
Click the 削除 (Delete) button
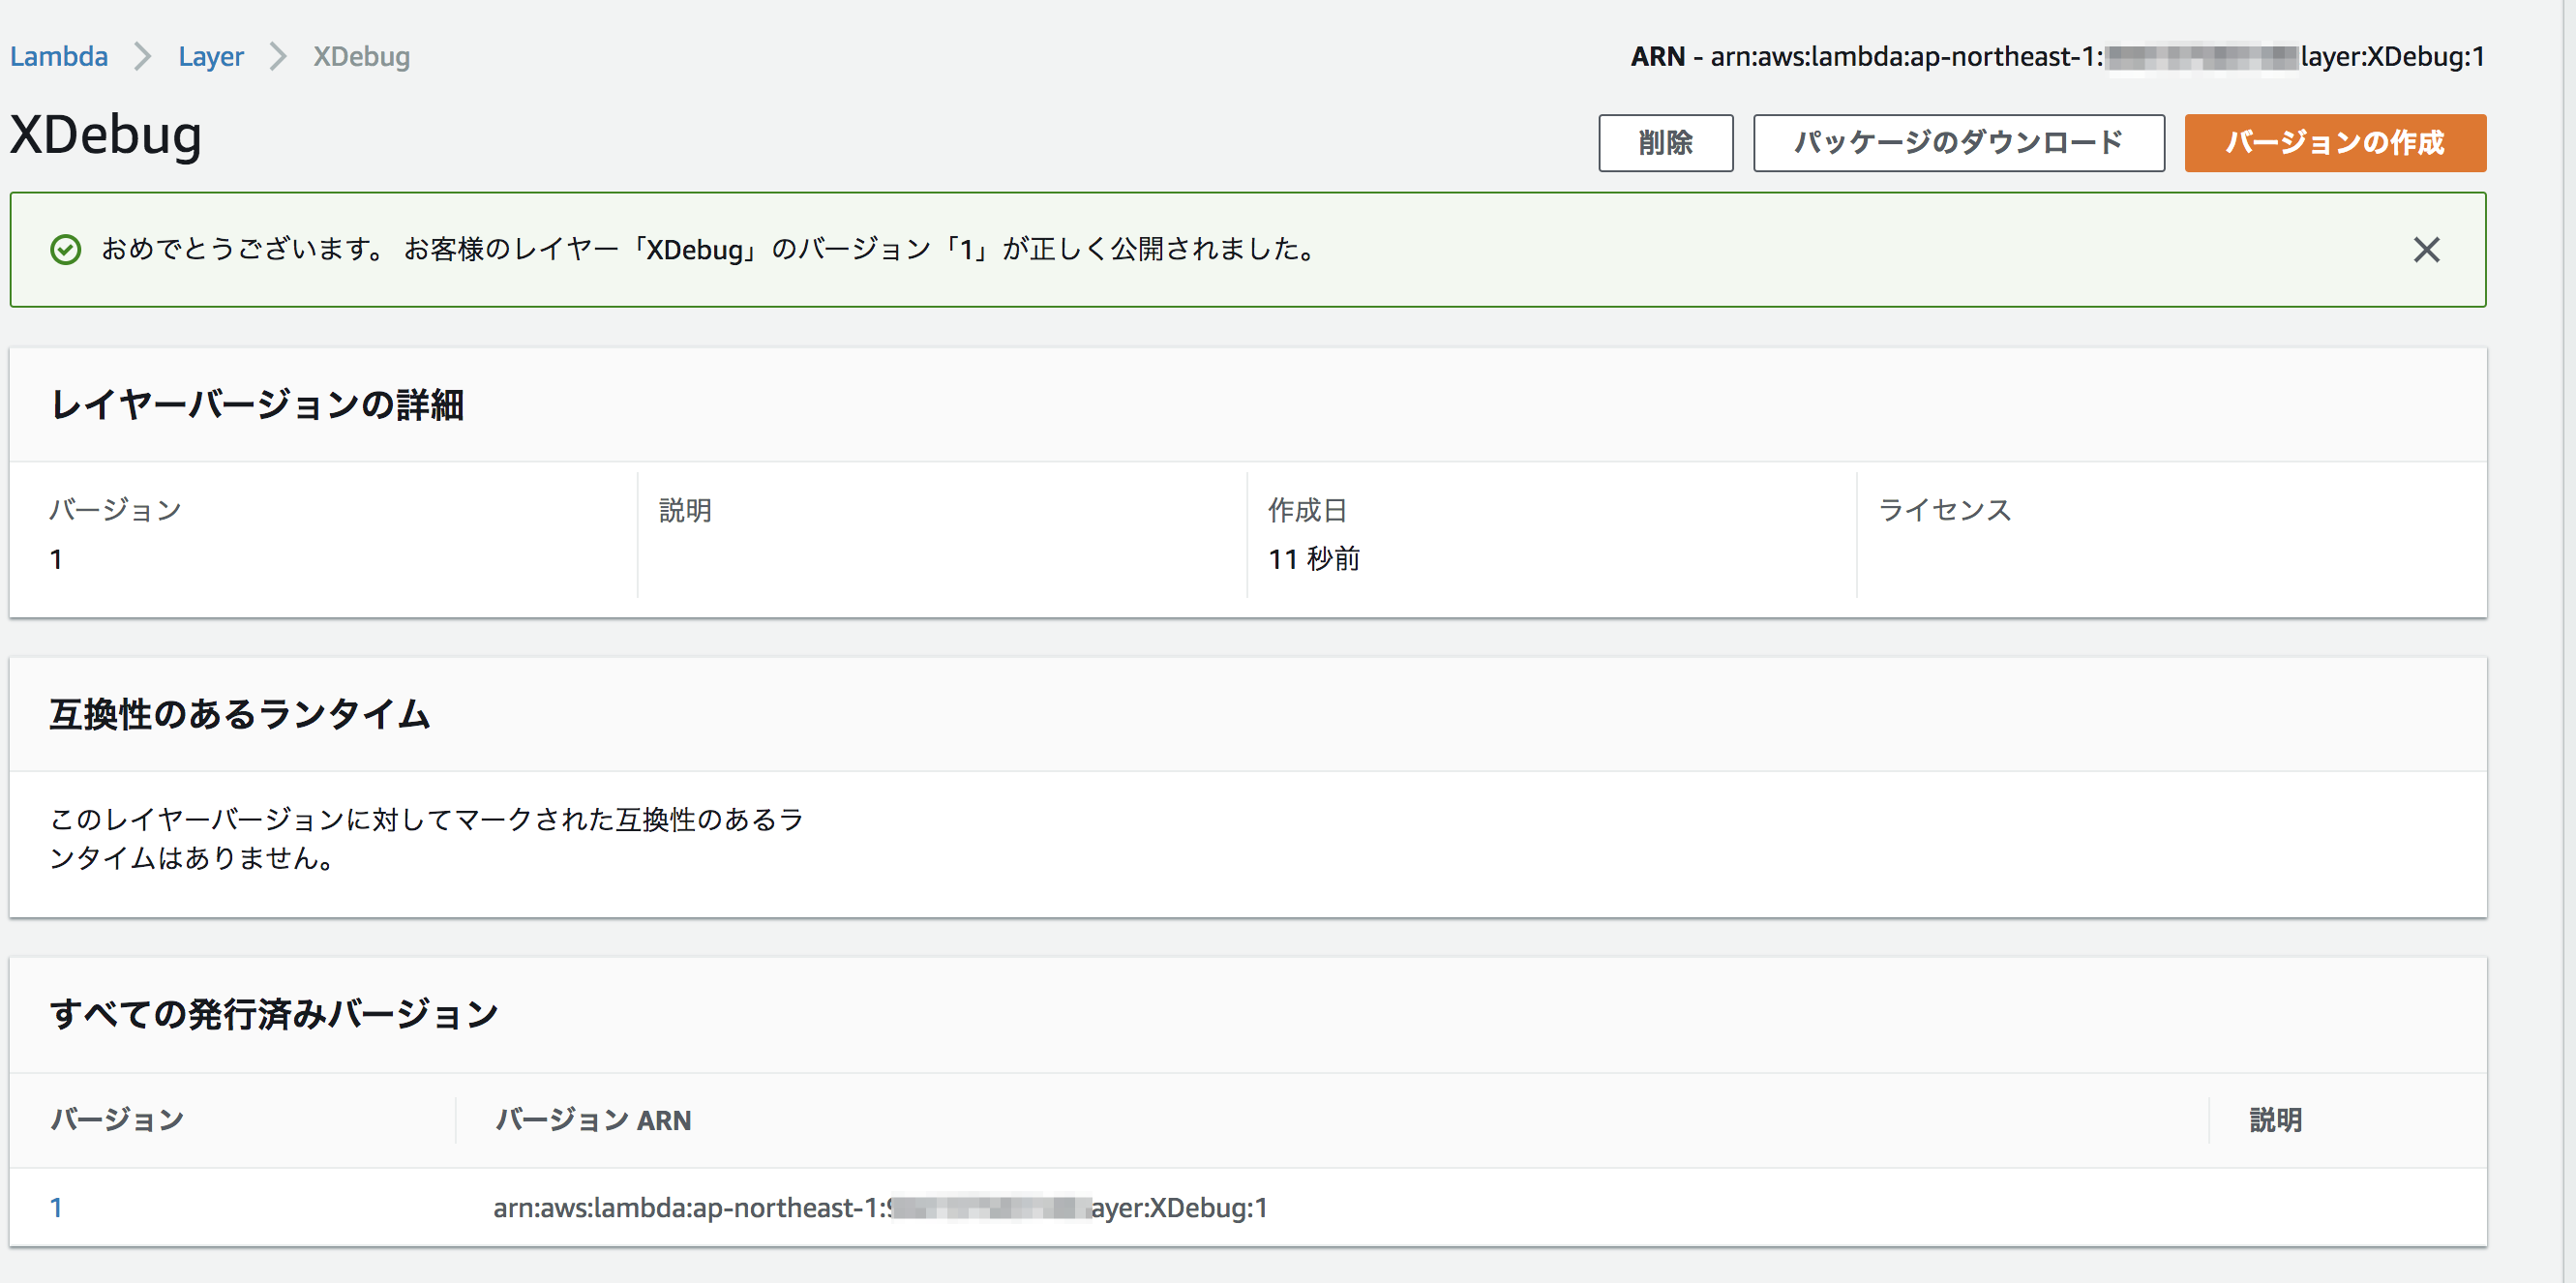tap(1666, 143)
